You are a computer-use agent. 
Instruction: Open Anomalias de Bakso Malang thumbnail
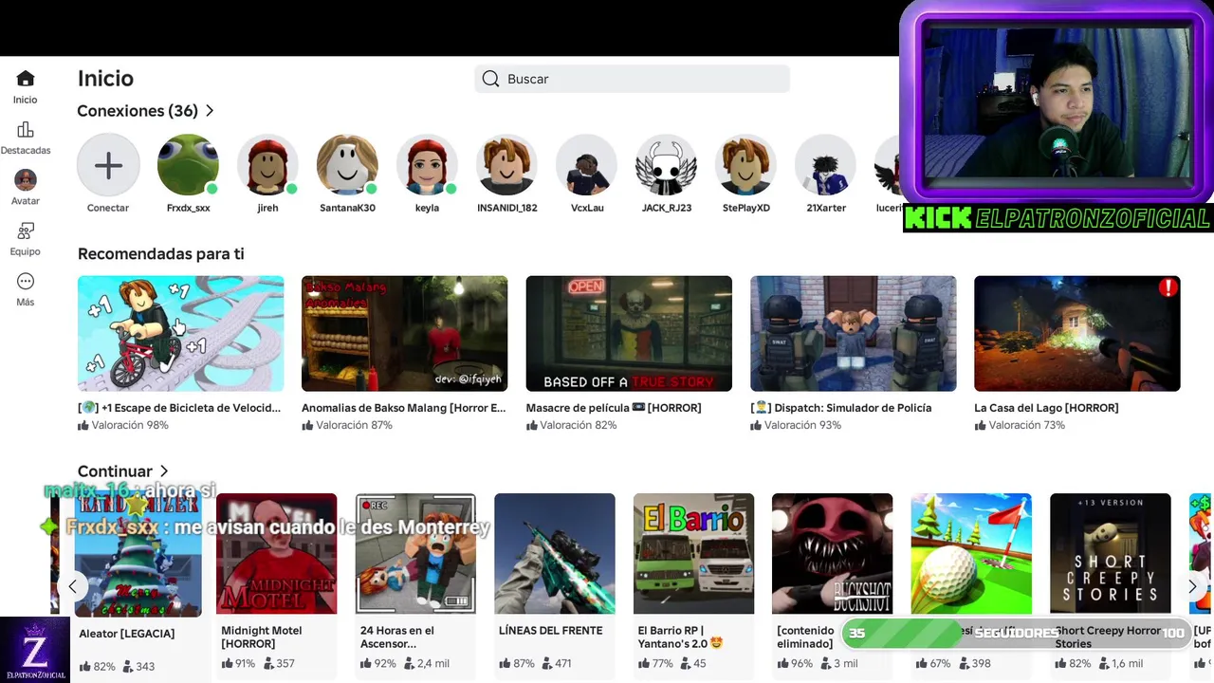pyautogui.click(x=404, y=333)
